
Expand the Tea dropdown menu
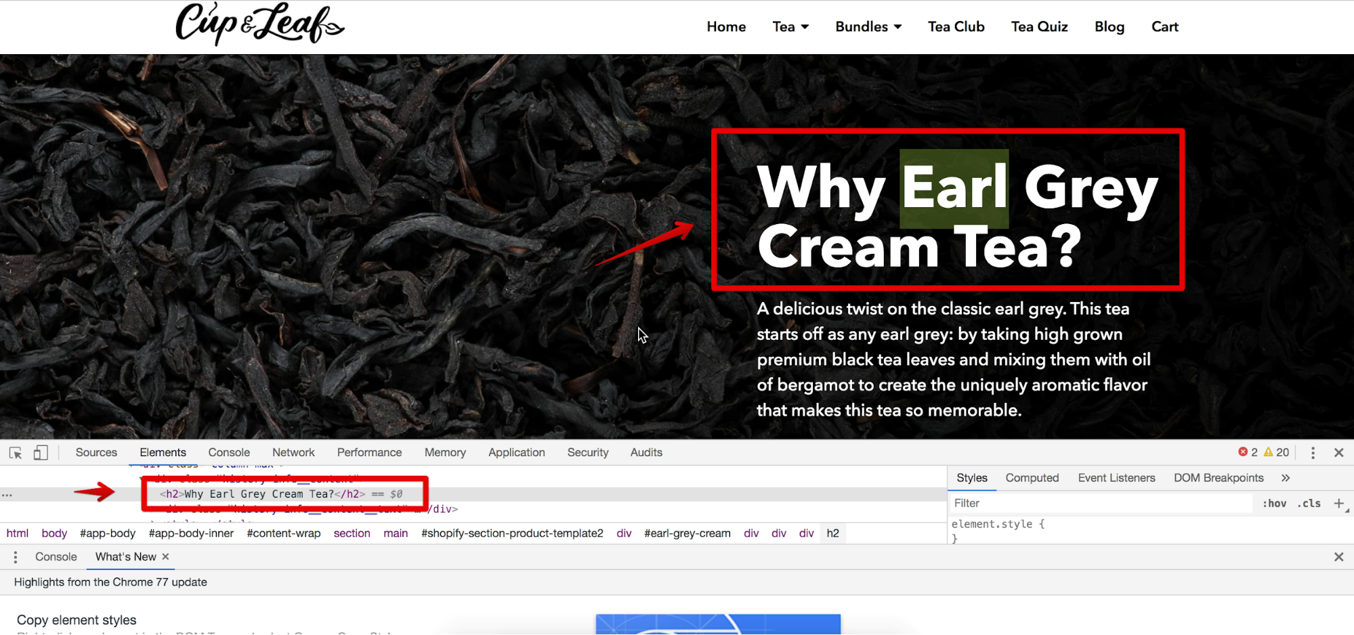(x=790, y=27)
